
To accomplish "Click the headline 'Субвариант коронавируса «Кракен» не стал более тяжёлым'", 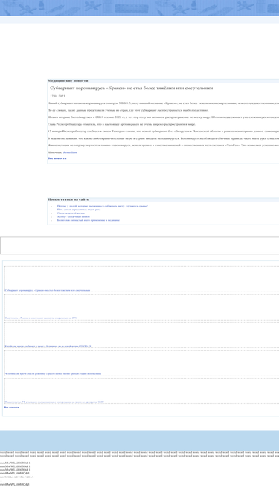I will (131, 88).
